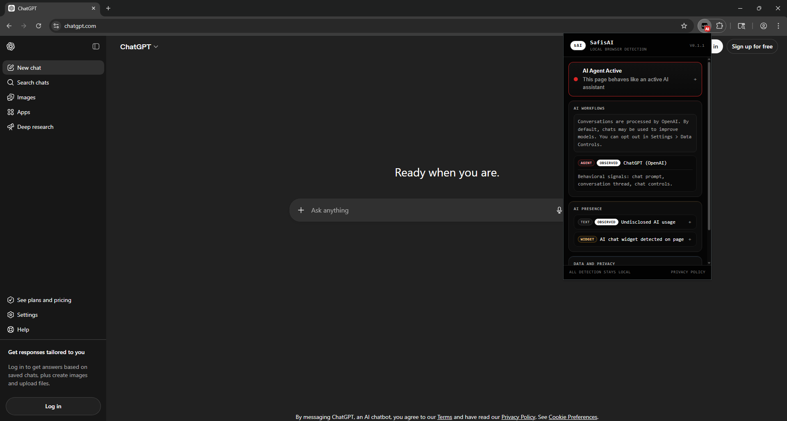Click the SAI logo badge in popup
The height and width of the screenshot is (421, 787).
pyautogui.click(x=578, y=46)
